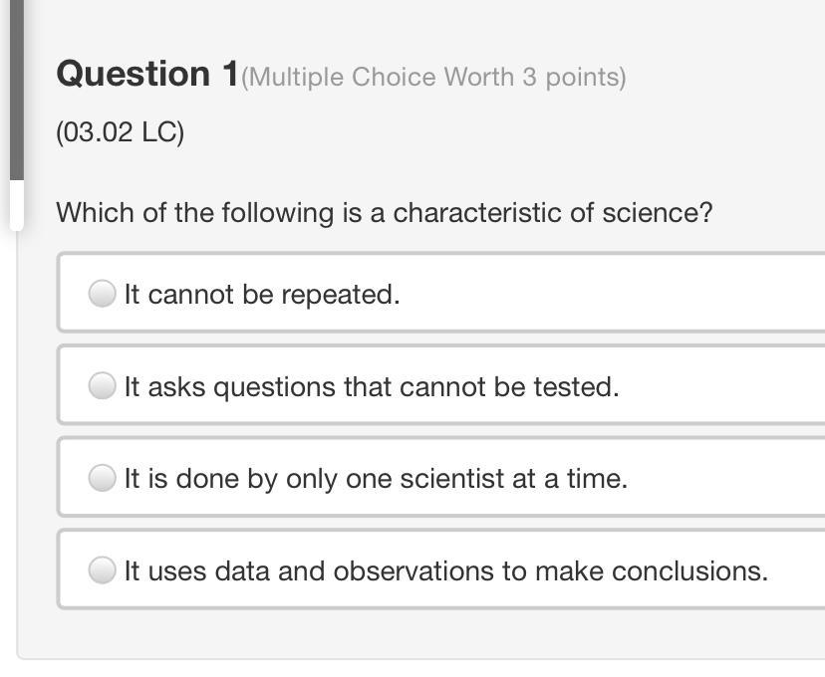Click the text 'It uses data and observations to make conclusions.'
Viewport: 825px width, 677px height.
tap(445, 571)
